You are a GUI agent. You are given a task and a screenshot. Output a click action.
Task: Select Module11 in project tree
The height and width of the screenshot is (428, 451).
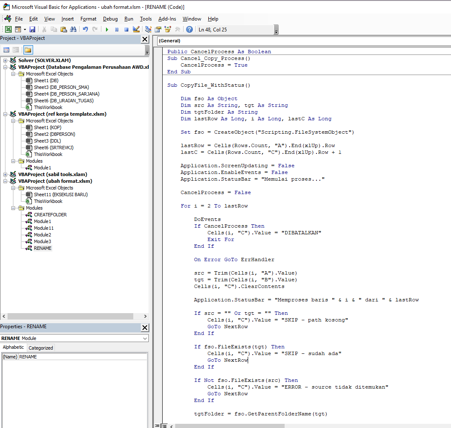pos(44,228)
